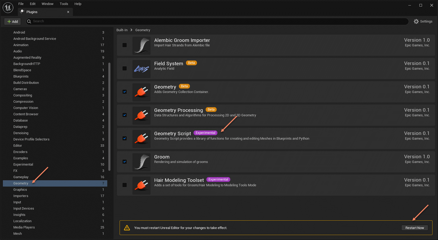Image resolution: width=438 pixels, height=240 pixels.
Task: Open the Window menu
Action: [x=47, y=4]
